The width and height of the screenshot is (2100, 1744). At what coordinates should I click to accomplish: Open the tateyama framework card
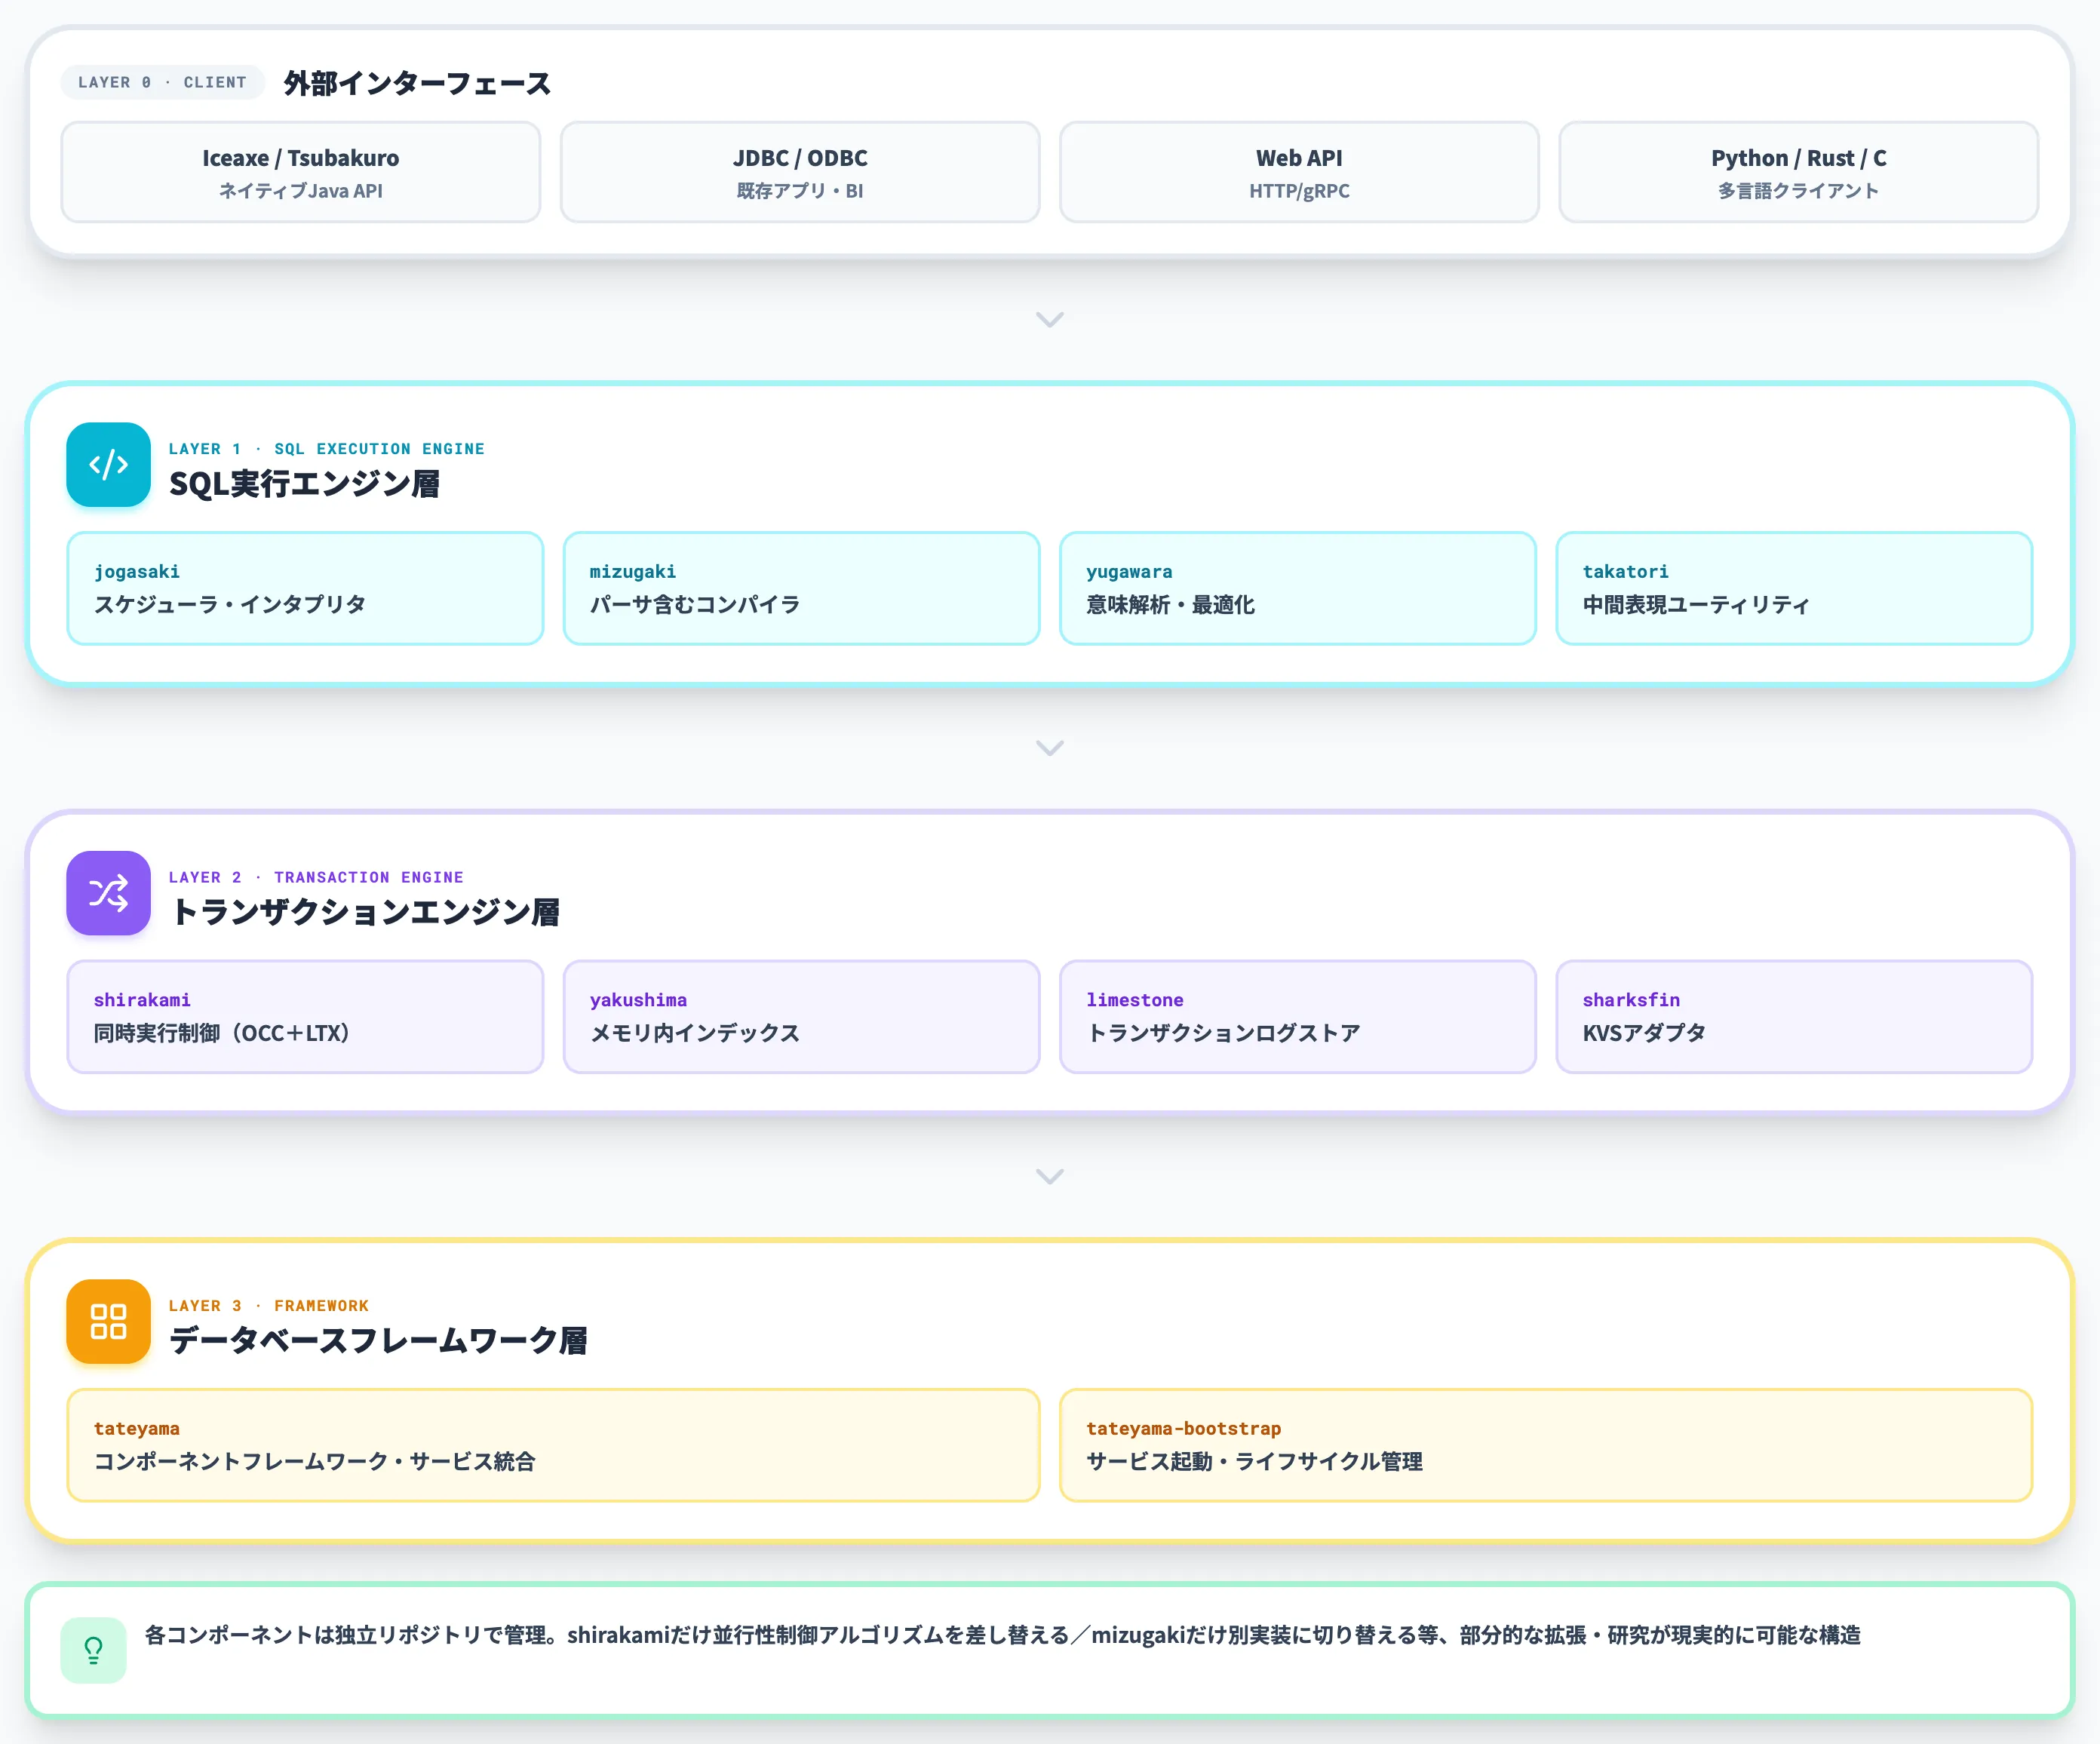(553, 1445)
